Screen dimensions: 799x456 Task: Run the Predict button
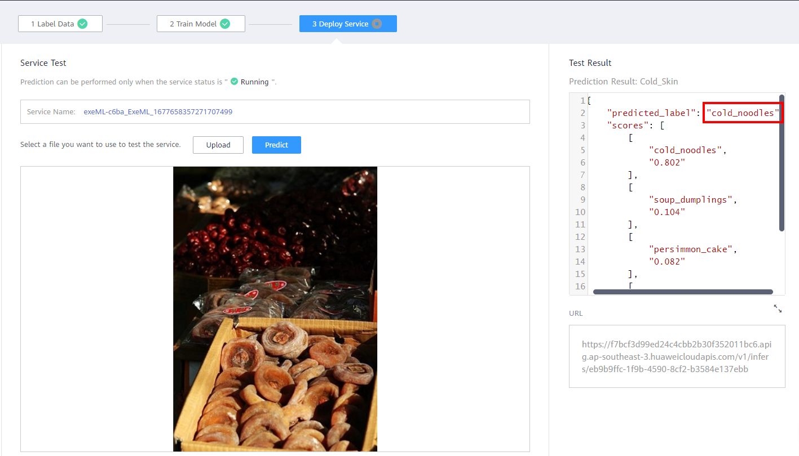click(276, 145)
